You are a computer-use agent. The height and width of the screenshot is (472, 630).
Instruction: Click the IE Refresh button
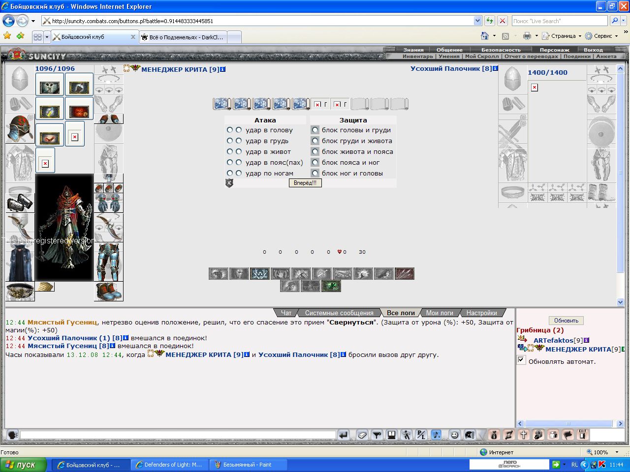click(x=490, y=21)
